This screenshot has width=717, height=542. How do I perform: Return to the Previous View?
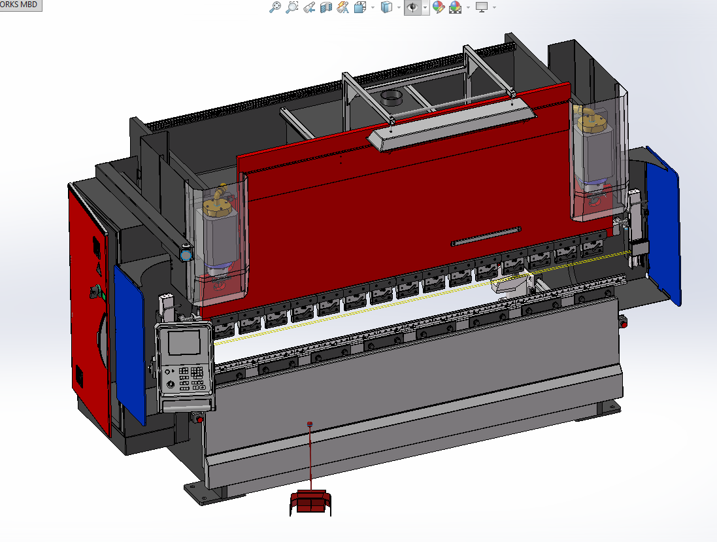coord(310,7)
